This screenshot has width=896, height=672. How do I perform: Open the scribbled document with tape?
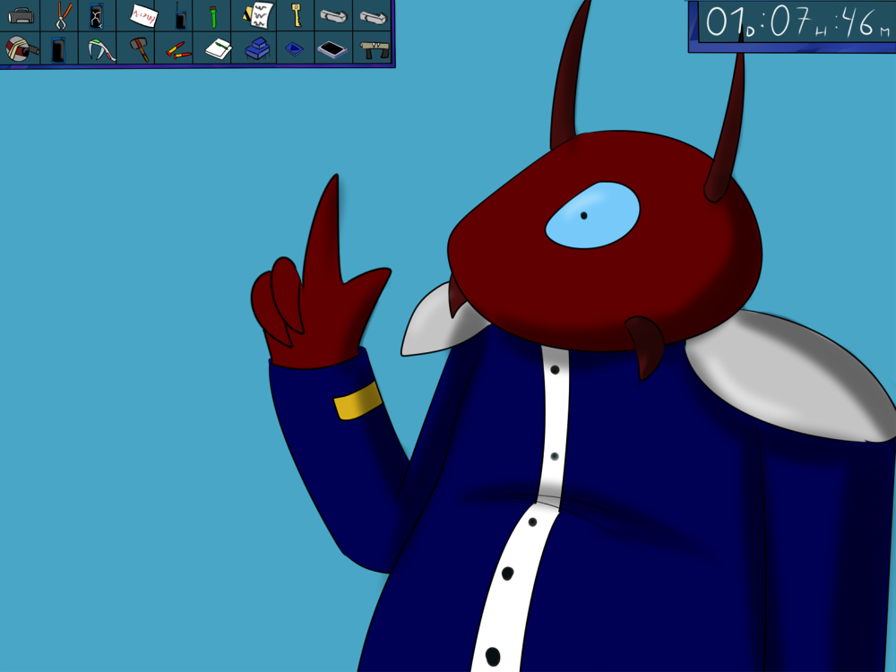(259, 15)
